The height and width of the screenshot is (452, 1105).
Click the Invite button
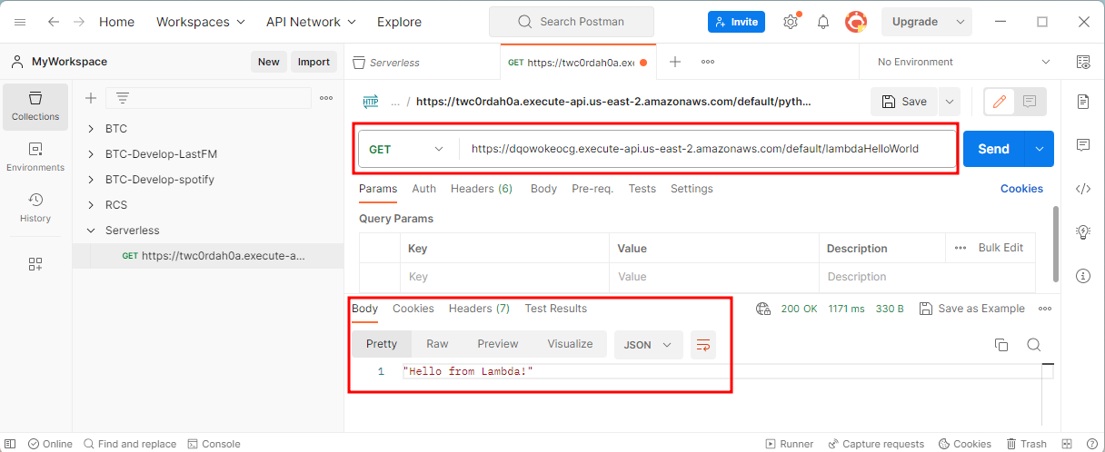(736, 22)
